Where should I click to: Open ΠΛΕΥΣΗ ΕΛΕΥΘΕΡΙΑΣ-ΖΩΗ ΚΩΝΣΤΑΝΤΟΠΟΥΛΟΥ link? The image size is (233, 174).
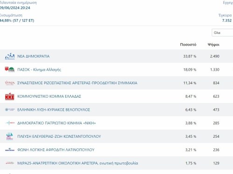tap(59, 136)
